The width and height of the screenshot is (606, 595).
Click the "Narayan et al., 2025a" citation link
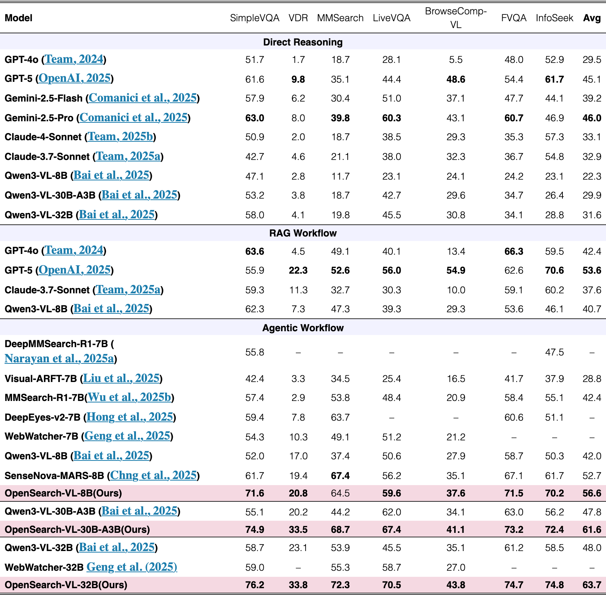[59, 359]
